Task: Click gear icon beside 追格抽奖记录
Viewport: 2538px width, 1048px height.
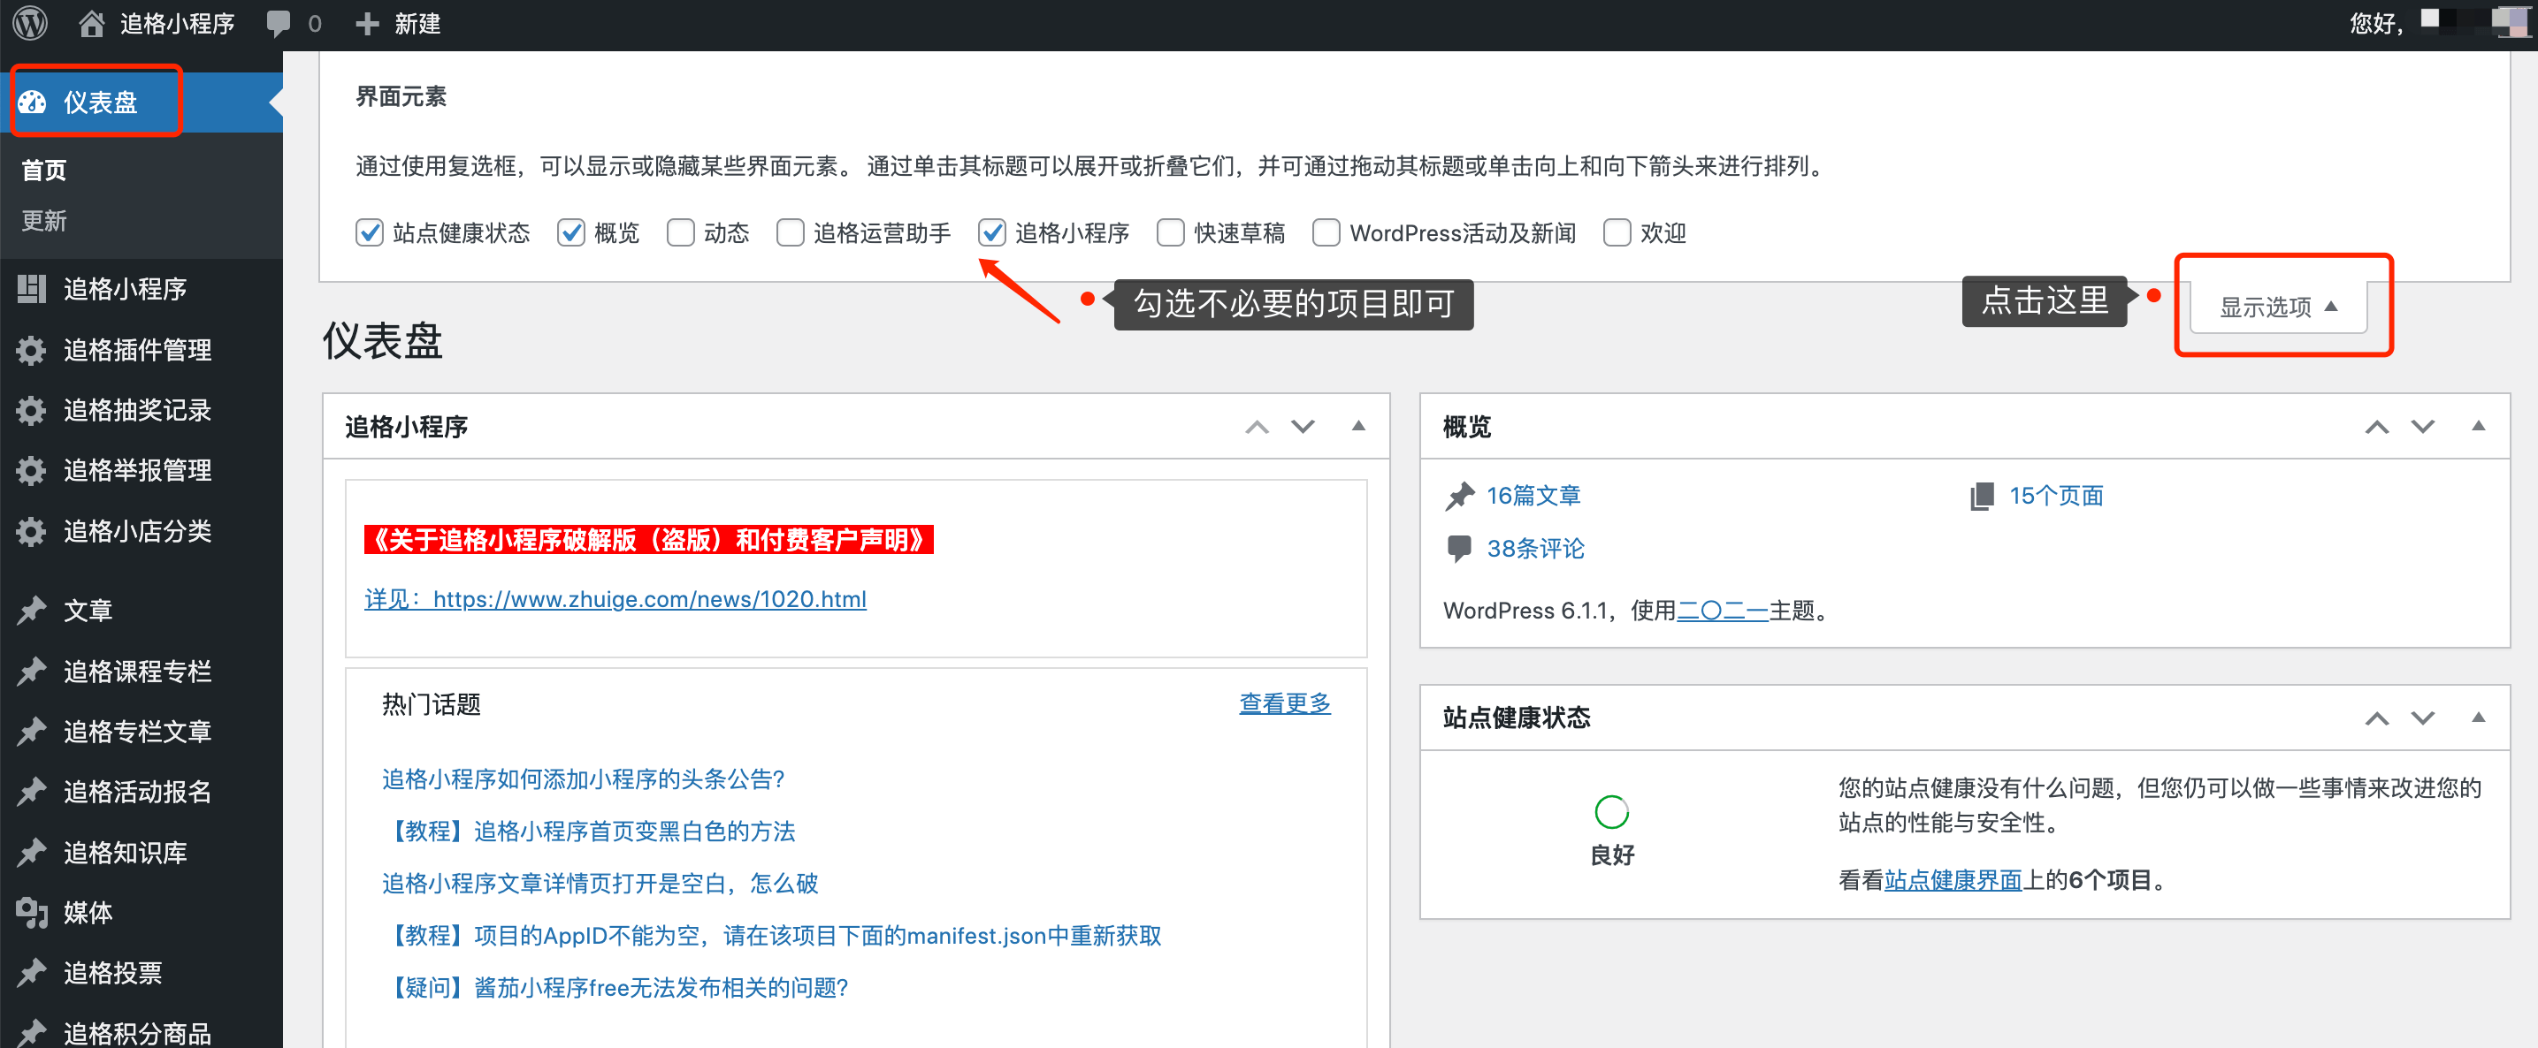Action: coord(32,410)
